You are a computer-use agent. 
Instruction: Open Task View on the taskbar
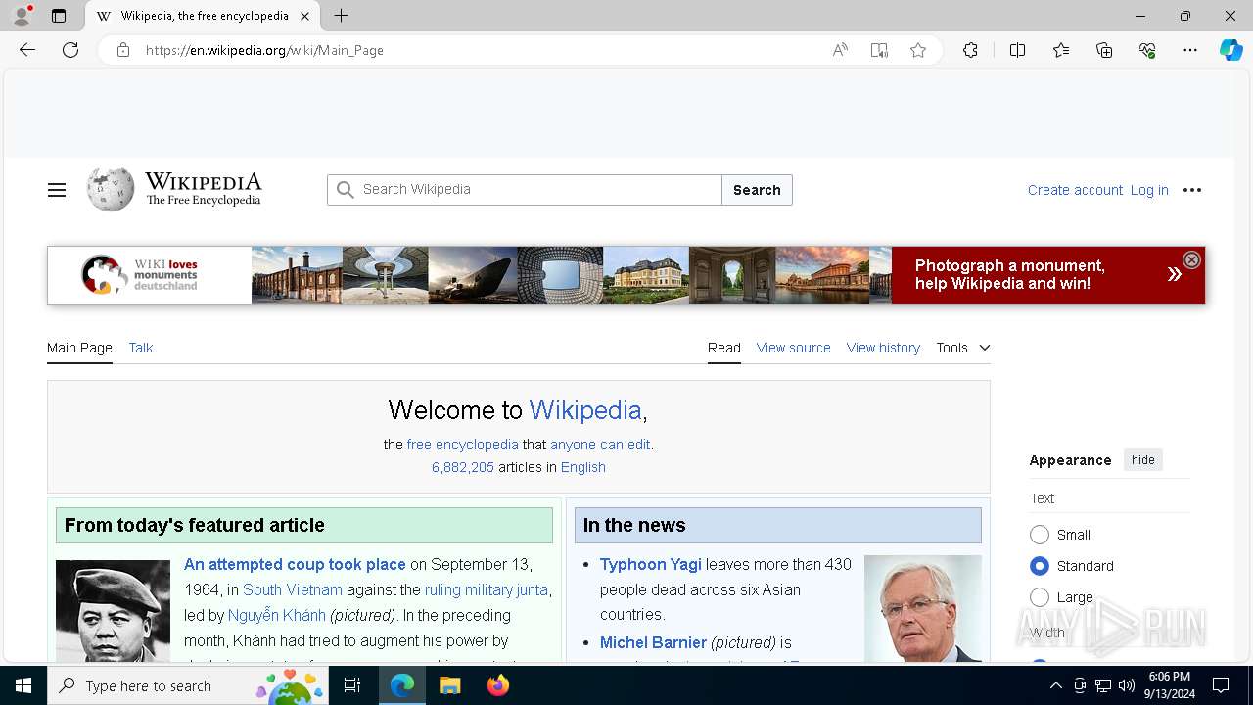352,685
